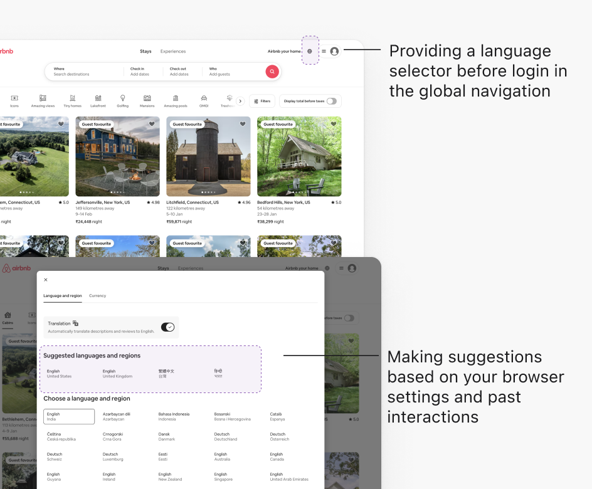The image size is (592, 489).
Task: Click the Where search destinations field
Action: click(85, 71)
